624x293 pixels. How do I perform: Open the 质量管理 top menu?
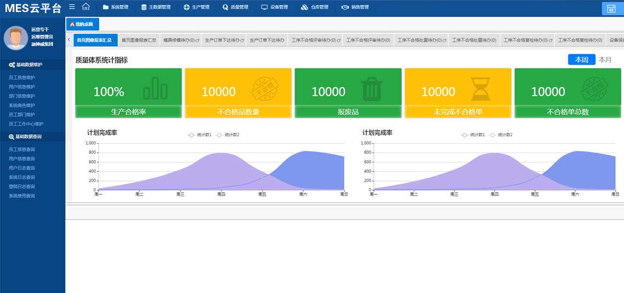click(235, 8)
